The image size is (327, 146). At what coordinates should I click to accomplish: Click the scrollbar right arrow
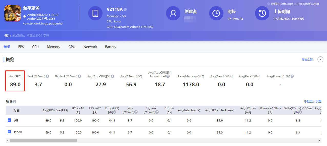pos(319,140)
